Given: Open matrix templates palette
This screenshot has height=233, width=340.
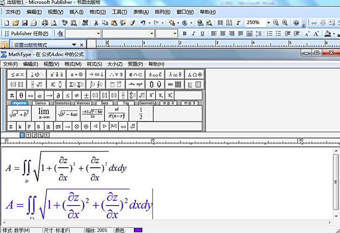Looking at the screenshot, I should click(x=175, y=84).
